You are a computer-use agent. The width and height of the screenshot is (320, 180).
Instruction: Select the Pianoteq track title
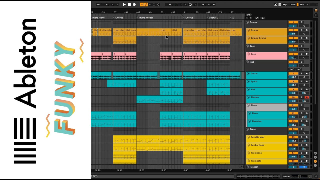(257, 121)
